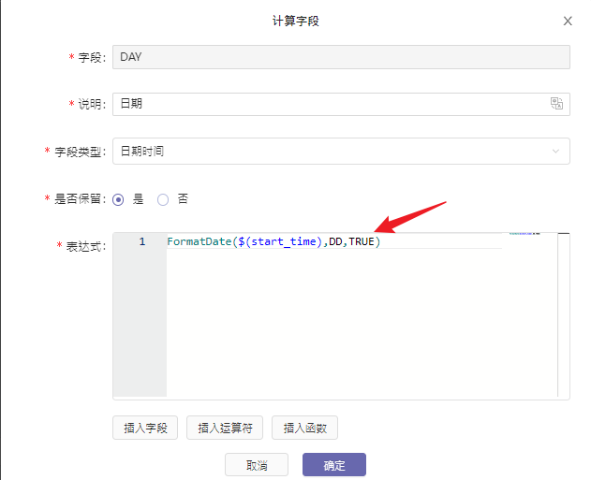The height and width of the screenshot is (480, 591).
Task: Click the empty area of expression editor
Action: tap(334, 324)
